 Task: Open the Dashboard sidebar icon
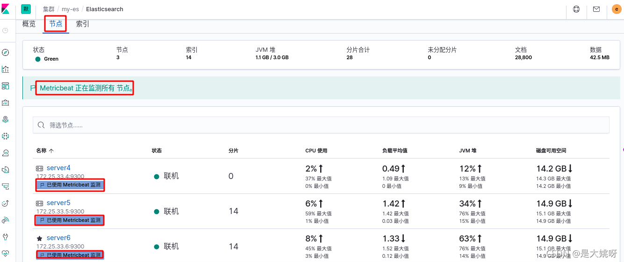6,86
